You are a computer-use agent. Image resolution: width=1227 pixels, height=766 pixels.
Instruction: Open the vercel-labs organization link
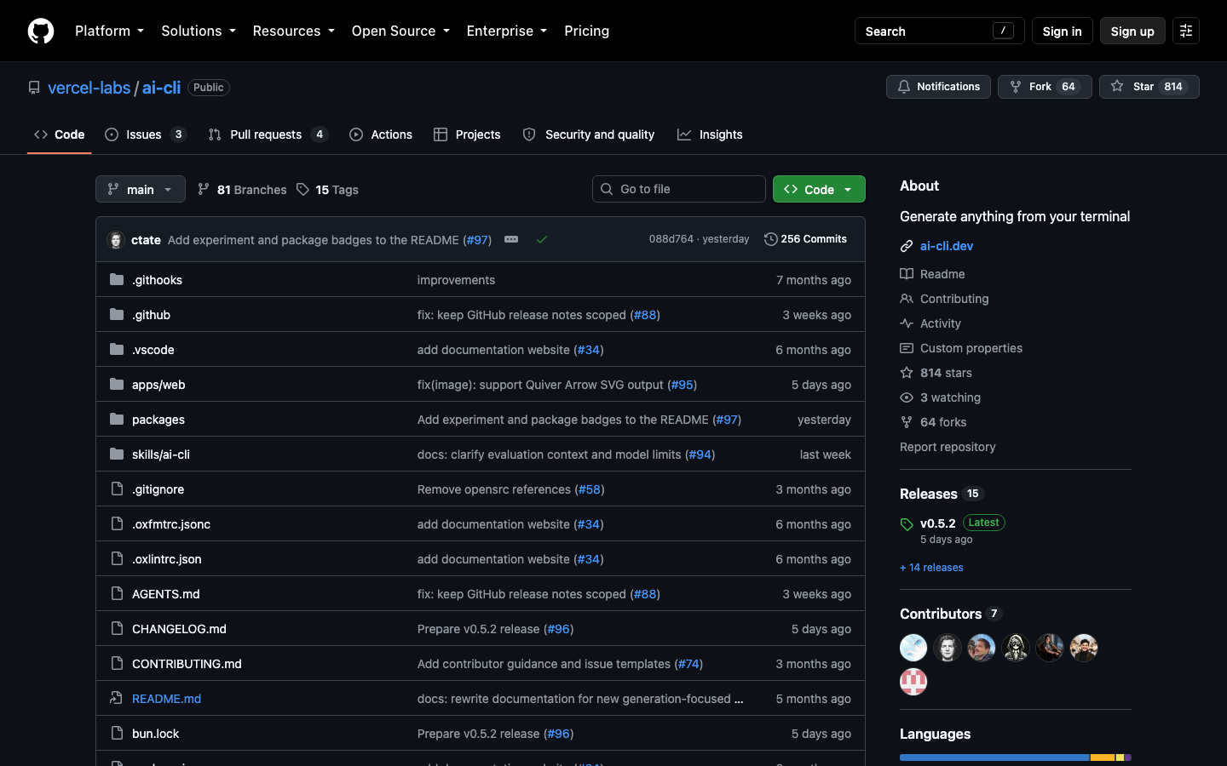89,88
